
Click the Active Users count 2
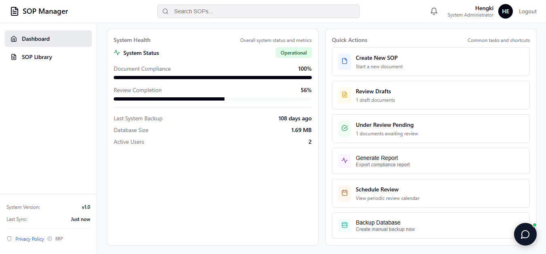(x=310, y=142)
